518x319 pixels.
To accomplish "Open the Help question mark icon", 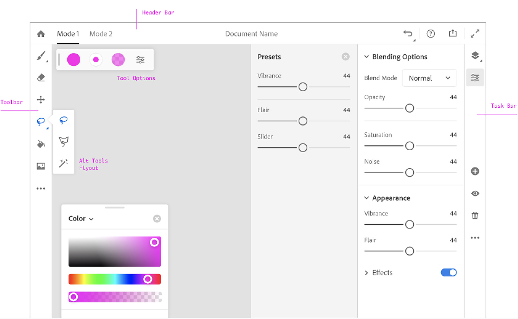I will (x=431, y=34).
